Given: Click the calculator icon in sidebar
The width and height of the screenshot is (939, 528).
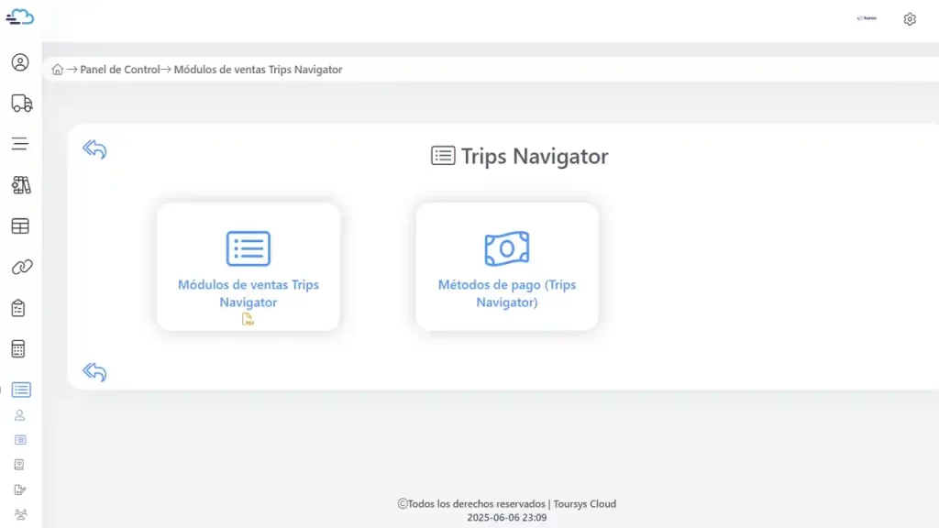Looking at the screenshot, I should pyautogui.click(x=20, y=348).
